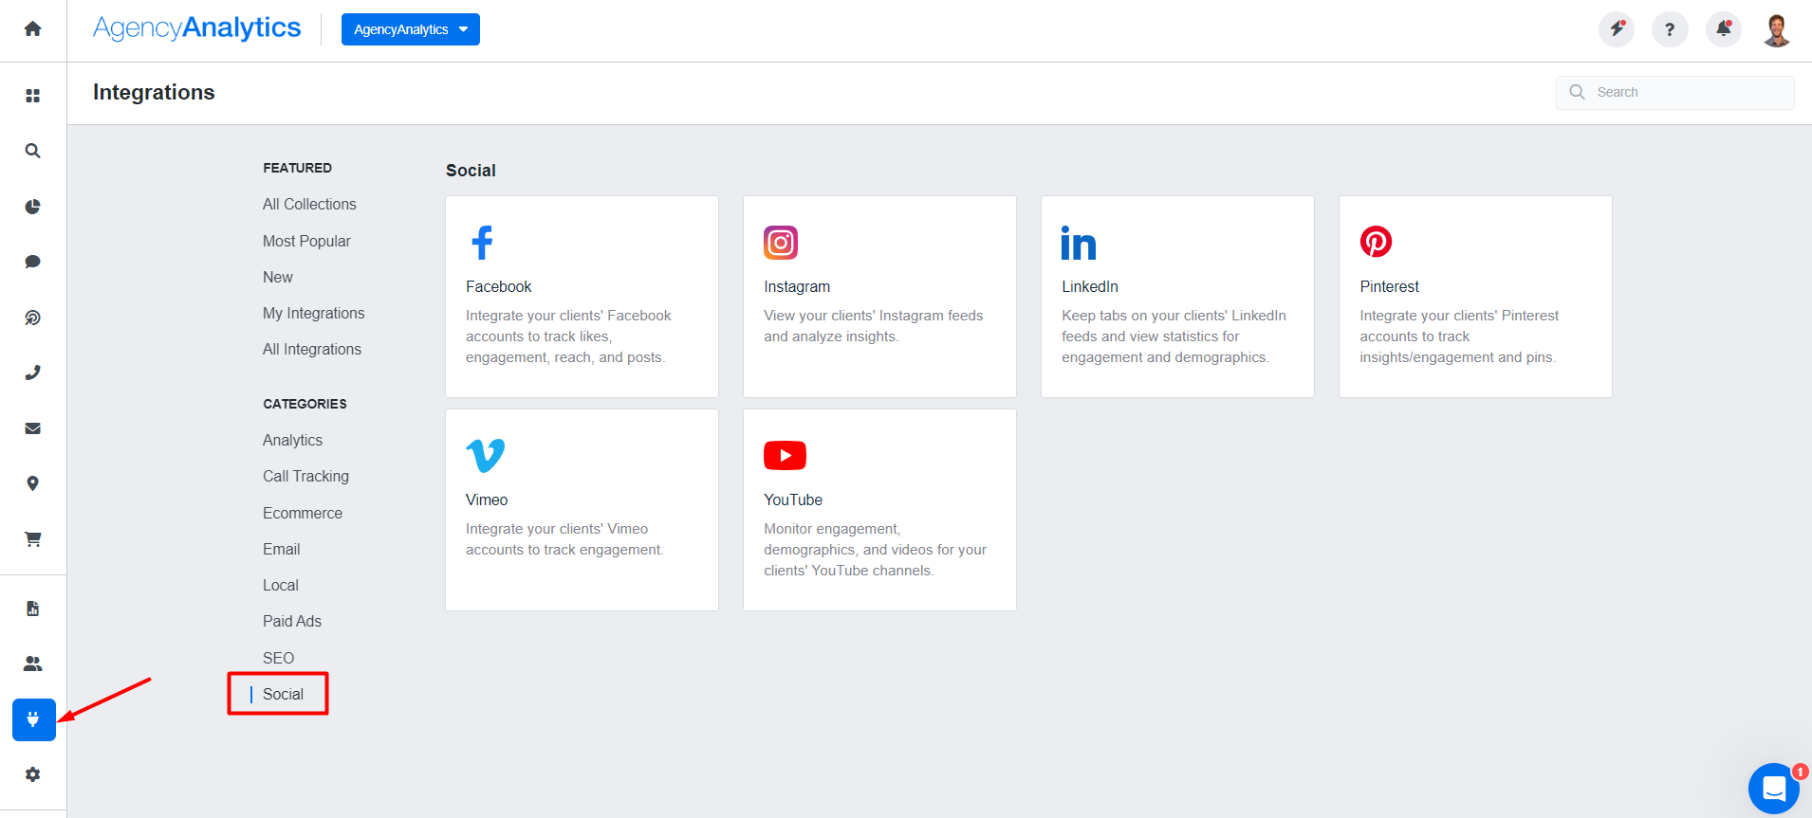This screenshot has height=818, width=1812.
Task: Choose the Local category
Action: [280, 585]
